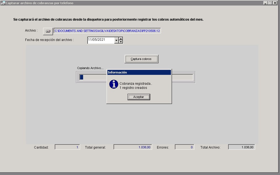Click the disk drive icon to browse files
Screen dimensions: 280x175
(x=47, y=31)
